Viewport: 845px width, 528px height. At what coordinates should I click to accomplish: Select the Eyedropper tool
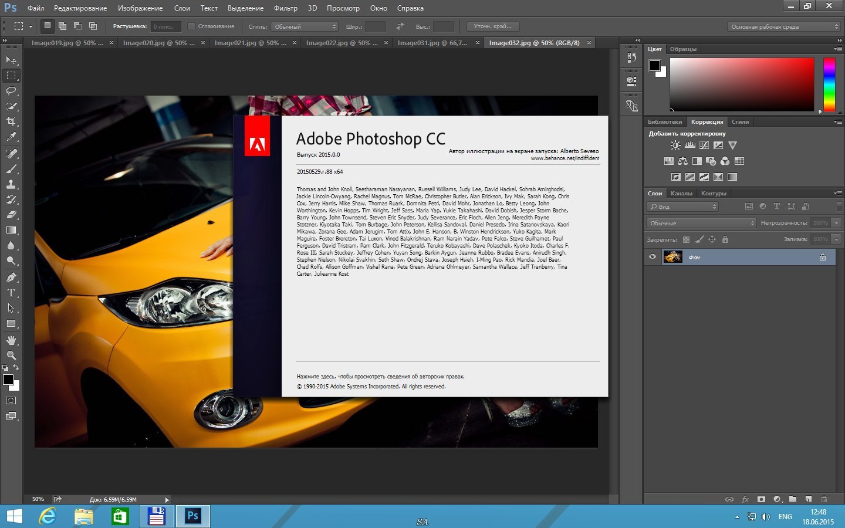click(x=11, y=137)
